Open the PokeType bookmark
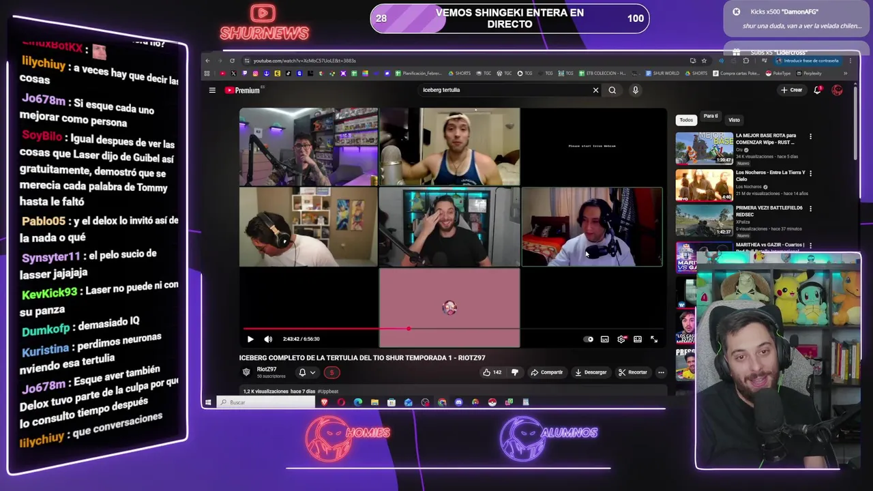The image size is (873, 491). (x=778, y=74)
